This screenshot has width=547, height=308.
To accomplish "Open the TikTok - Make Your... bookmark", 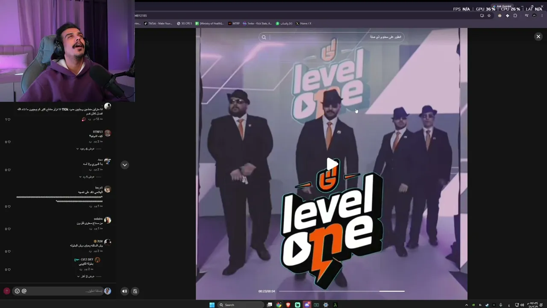I will point(158,24).
